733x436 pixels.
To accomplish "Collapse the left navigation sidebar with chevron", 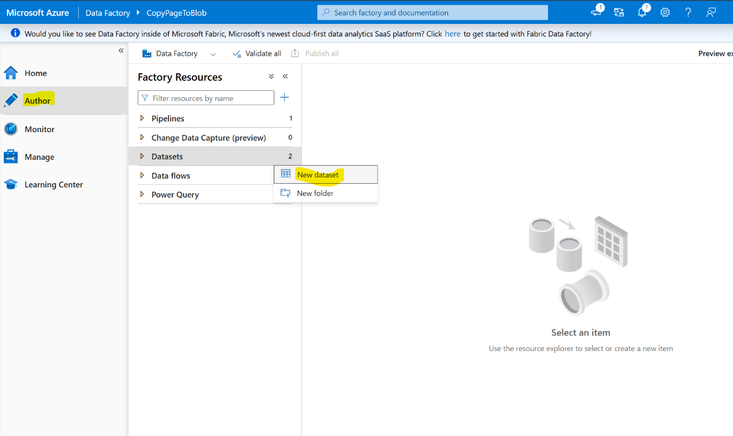I will coord(121,50).
